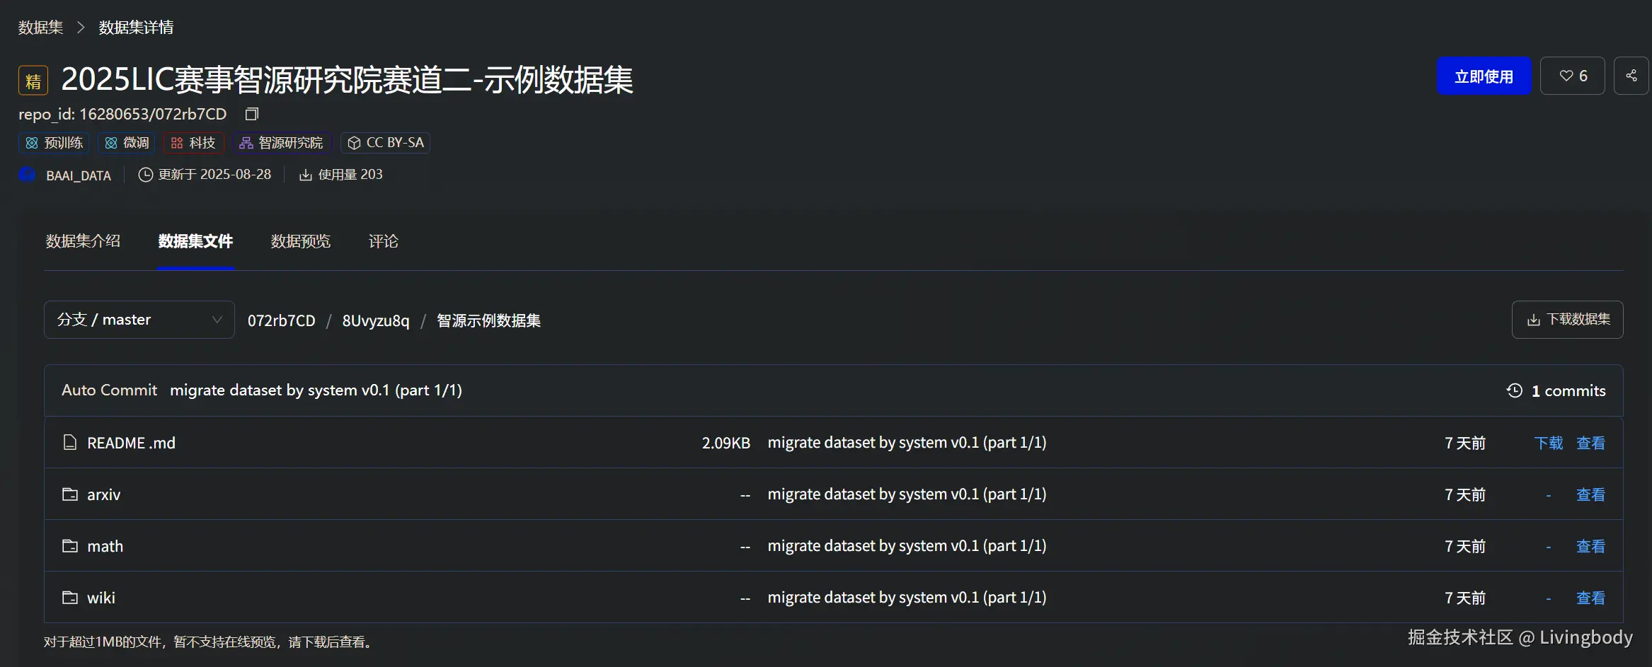Select the CC BY-SA license tag
Screen dimensions: 1652x667
tap(386, 142)
